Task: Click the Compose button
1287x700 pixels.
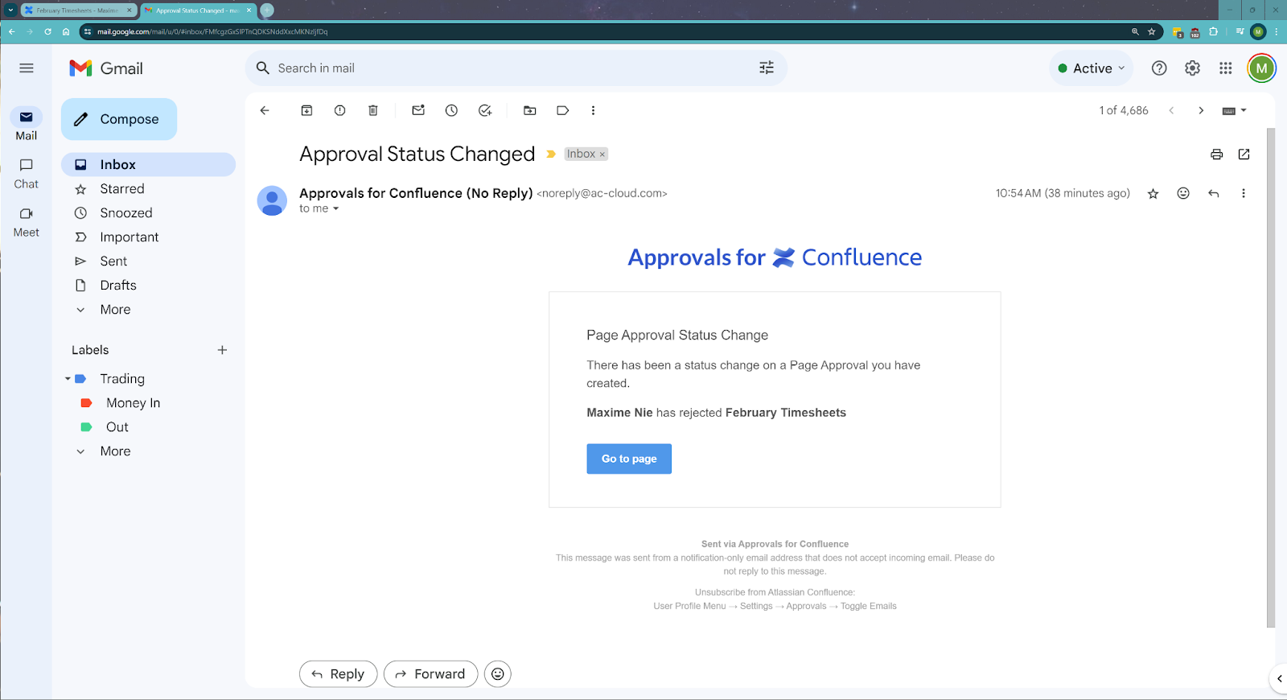Action: click(x=119, y=119)
